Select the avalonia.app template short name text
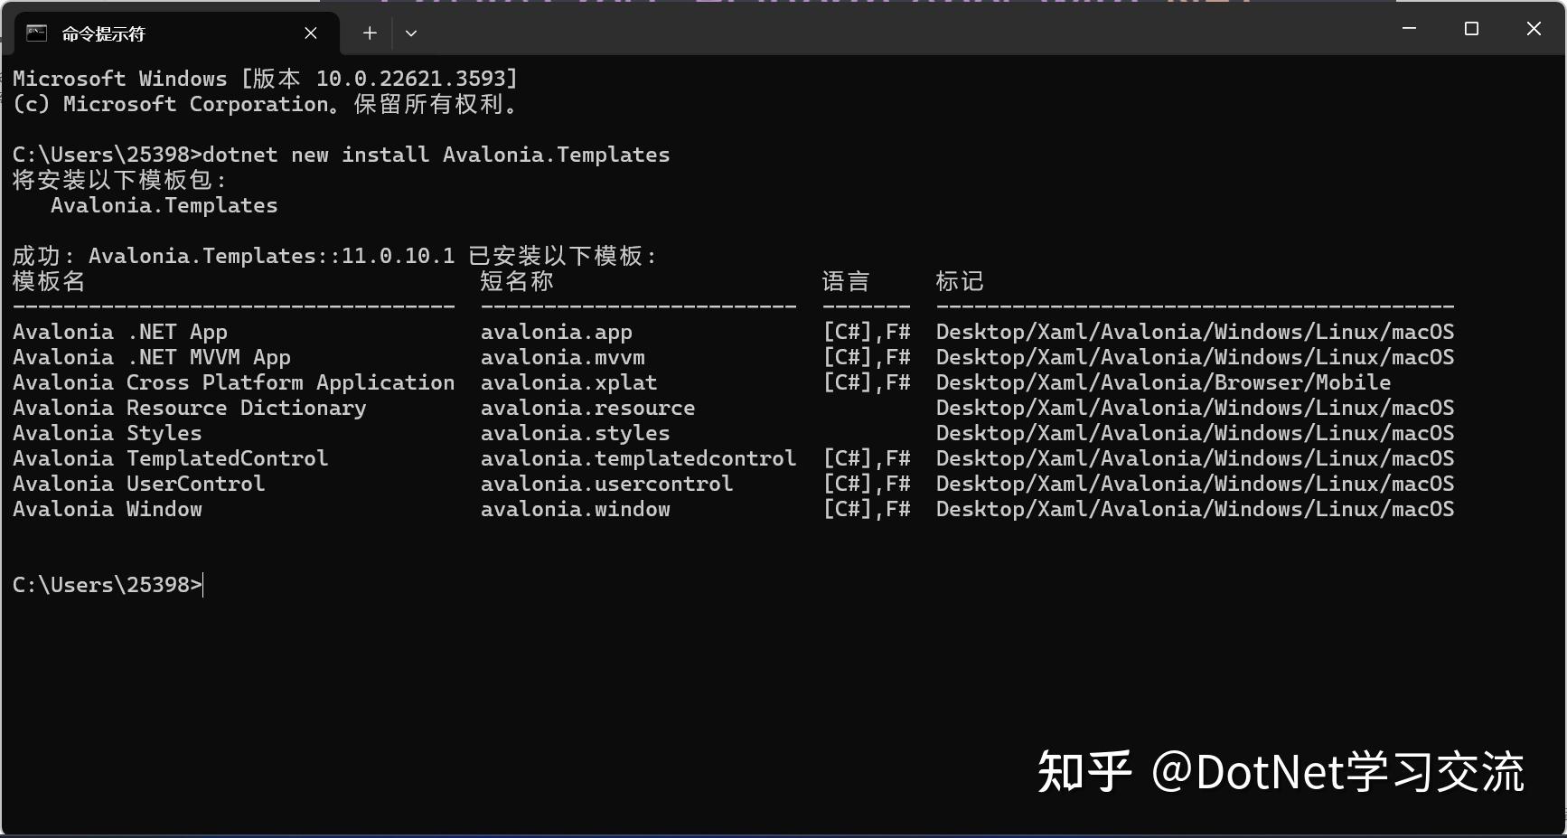The image size is (1567, 838). click(x=556, y=332)
